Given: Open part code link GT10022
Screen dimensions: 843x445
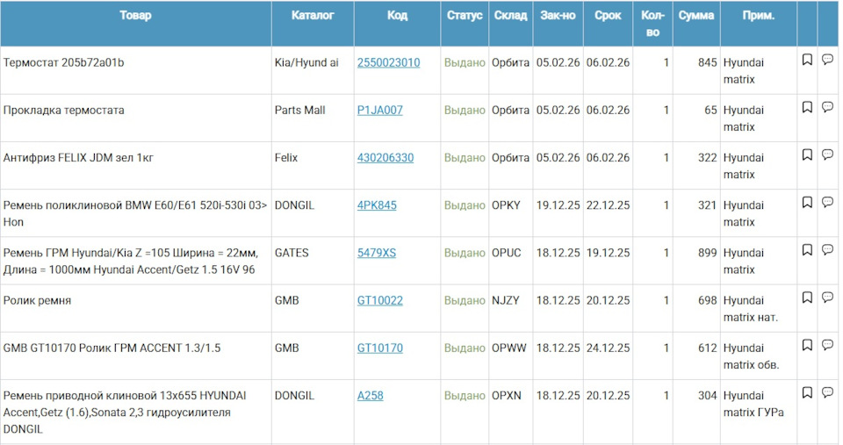Looking at the screenshot, I should 379,300.
